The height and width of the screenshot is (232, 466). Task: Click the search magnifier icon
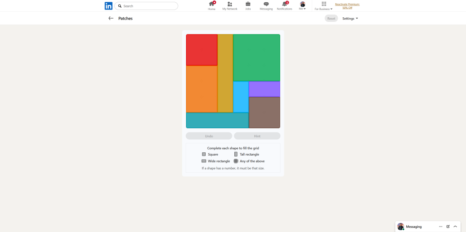[x=120, y=6]
